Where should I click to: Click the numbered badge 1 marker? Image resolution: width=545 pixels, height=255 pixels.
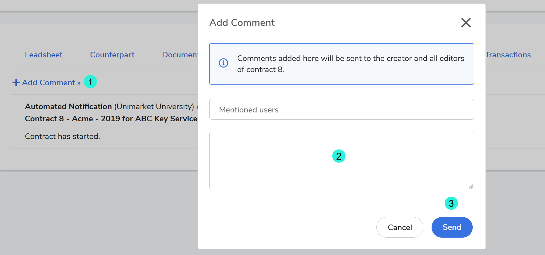[x=90, y=82]
